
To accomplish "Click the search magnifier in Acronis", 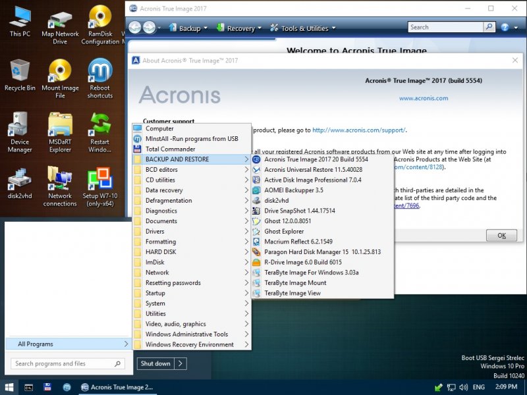I will pyautogui.click(x=489, y=27).
